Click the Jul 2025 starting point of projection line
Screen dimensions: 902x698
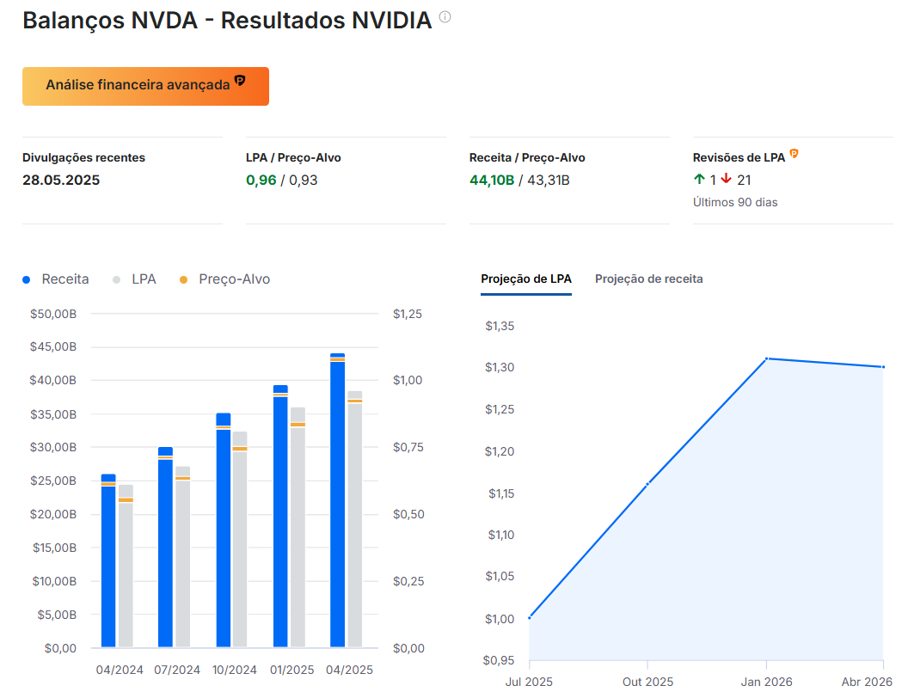[x=529, y=617]
